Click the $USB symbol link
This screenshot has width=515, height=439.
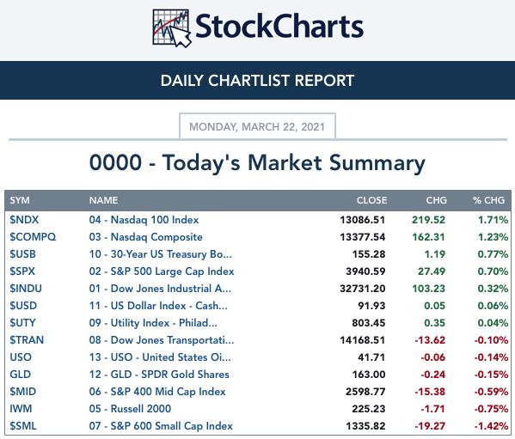point(22,254)
